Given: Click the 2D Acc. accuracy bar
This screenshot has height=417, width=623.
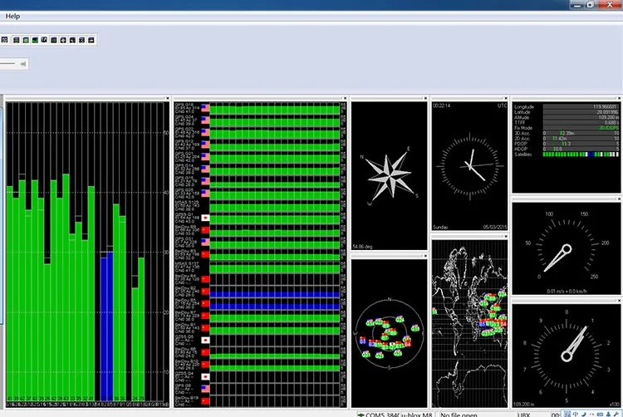Looking at the screenshot, I should (x=581, y=138).
